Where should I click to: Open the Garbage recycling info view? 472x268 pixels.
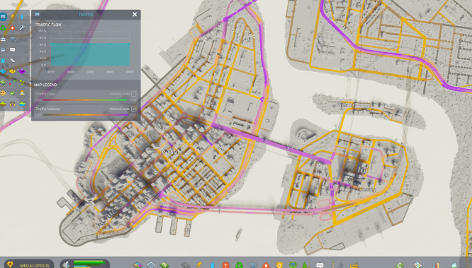(x=3, y=28)
